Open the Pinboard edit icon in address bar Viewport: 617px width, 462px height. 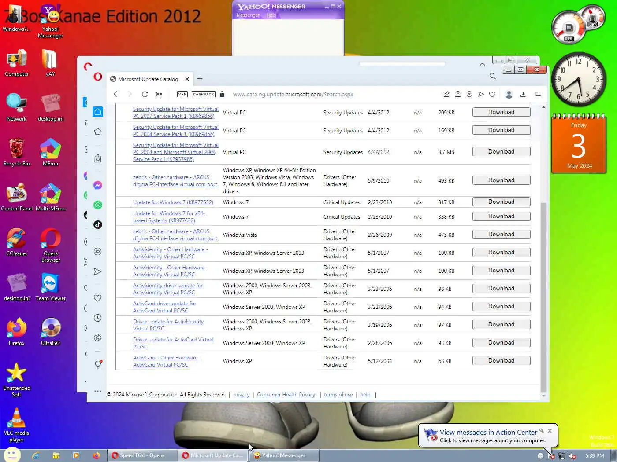click(x=446, y=94)
